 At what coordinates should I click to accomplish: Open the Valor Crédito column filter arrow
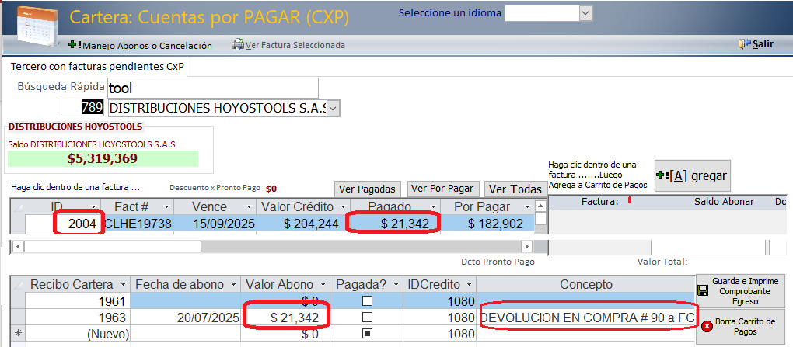[x=341, y=207]
